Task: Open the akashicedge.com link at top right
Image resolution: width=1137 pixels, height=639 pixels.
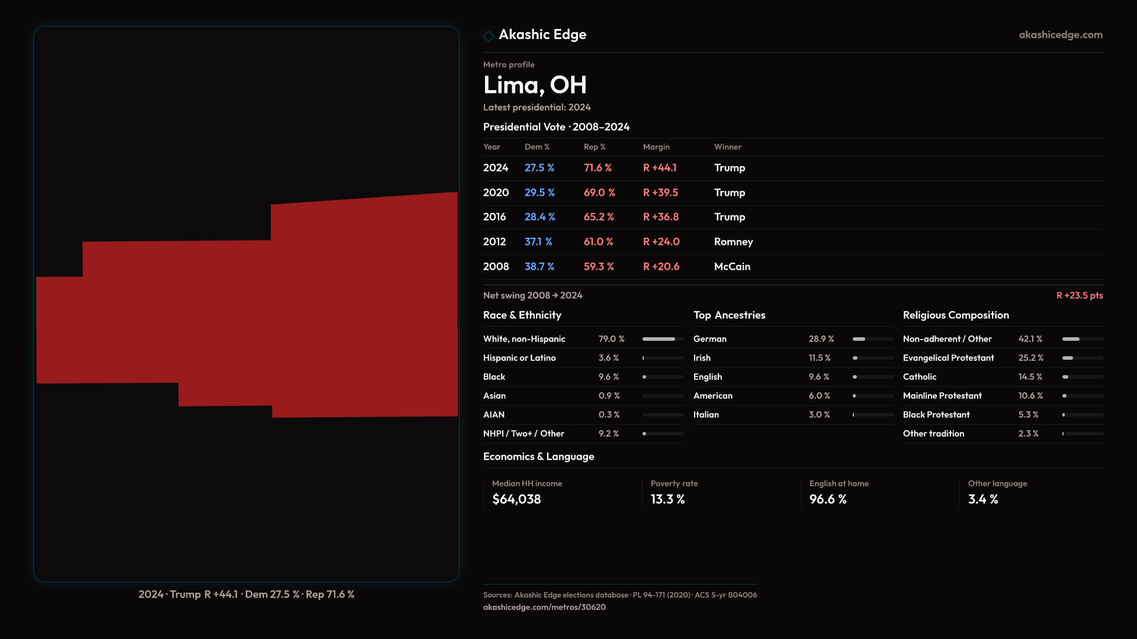Action: coord(1061,35)
